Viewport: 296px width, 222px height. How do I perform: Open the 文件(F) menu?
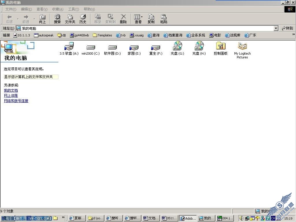(x=11, y=9)
